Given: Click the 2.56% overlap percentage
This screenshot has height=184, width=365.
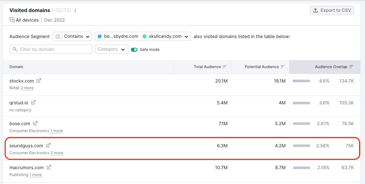Looking at the screenshot, I should coord(323,146).
